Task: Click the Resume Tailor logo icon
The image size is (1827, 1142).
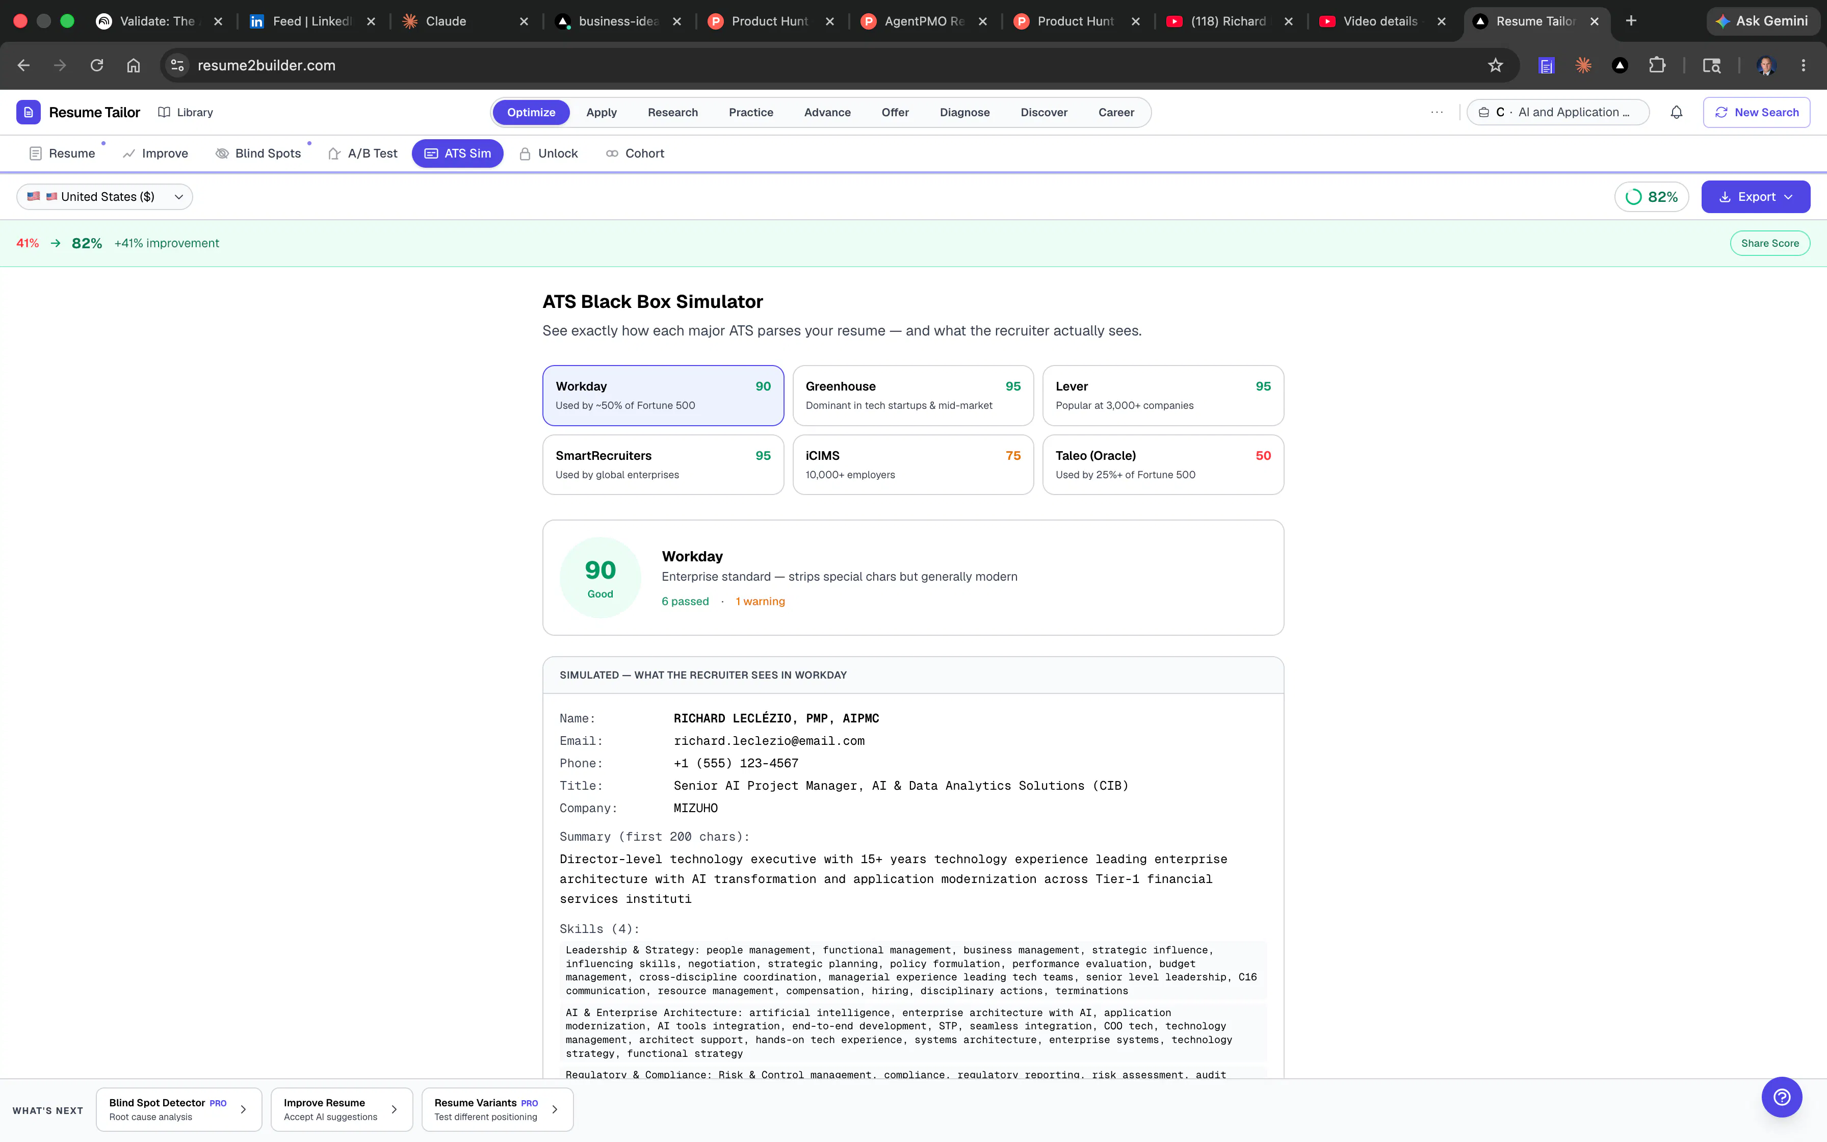Action: pos(28,112)
